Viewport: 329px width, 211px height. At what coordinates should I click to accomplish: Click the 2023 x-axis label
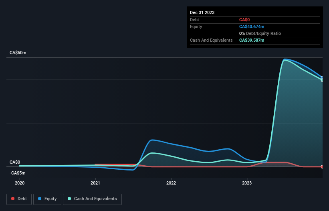click(247, 183)
